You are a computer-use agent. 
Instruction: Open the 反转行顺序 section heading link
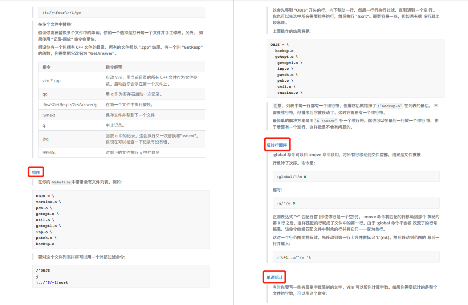pos(277,144)
